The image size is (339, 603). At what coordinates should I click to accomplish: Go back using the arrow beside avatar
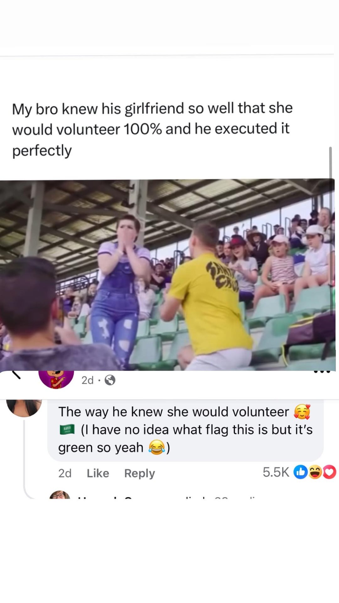point(16,374)
